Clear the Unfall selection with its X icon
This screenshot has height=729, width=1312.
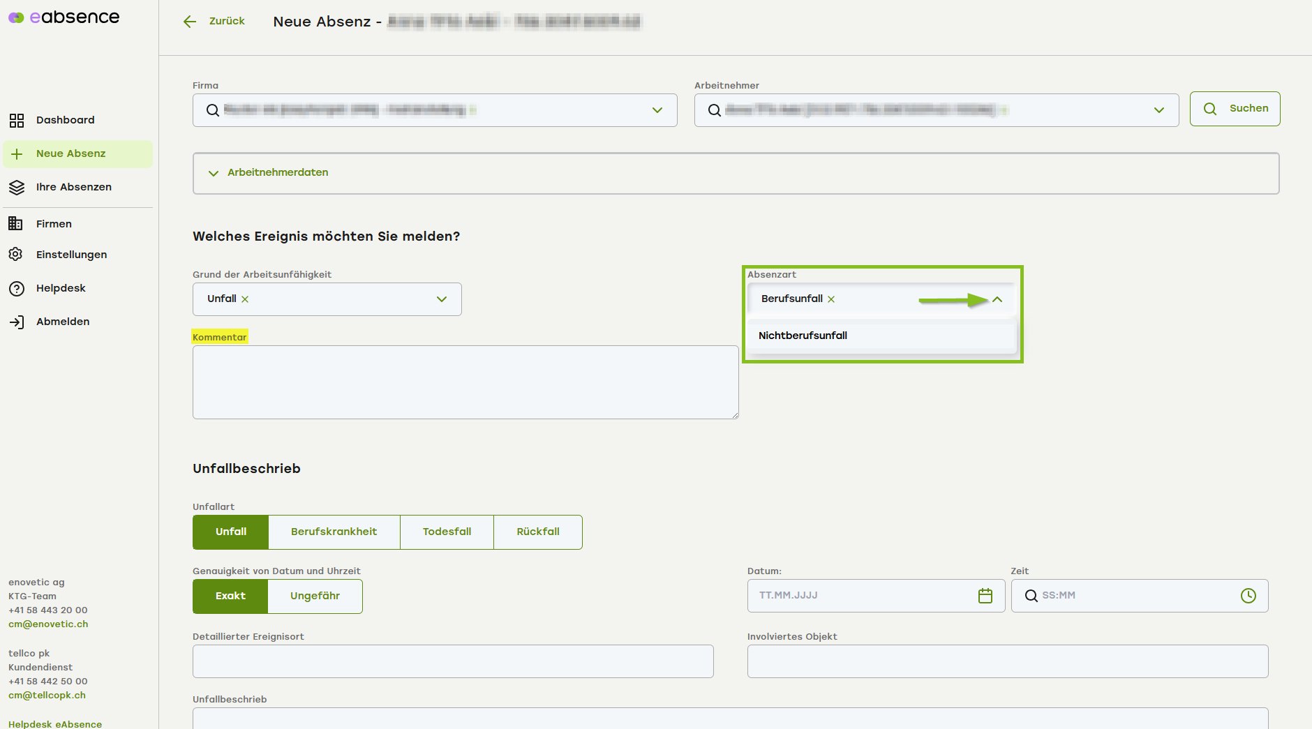245,299
